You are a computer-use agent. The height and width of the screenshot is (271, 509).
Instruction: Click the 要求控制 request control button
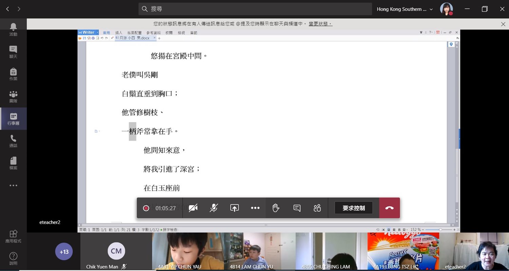[354, 208]
